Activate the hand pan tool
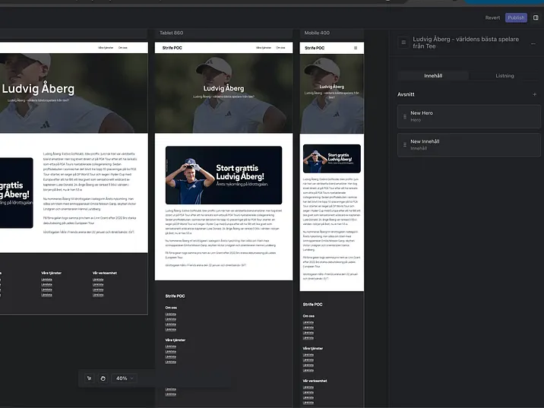The width and height of the screenshot is (544, 408). click(103, 378)
